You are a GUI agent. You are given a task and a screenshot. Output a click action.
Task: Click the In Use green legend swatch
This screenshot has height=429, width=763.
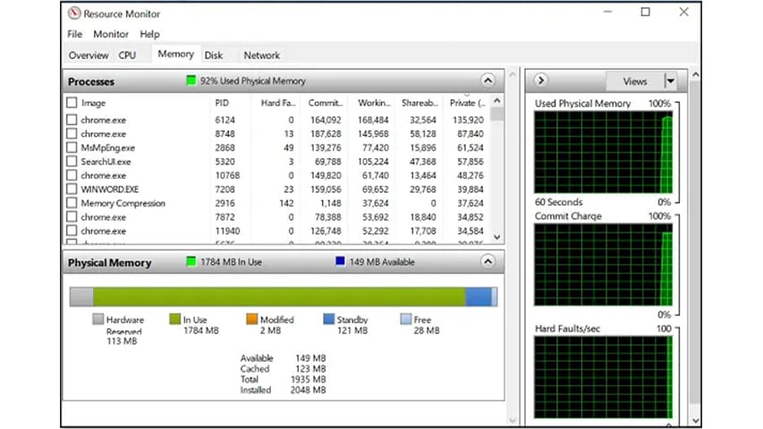click(x=174, y=319)
